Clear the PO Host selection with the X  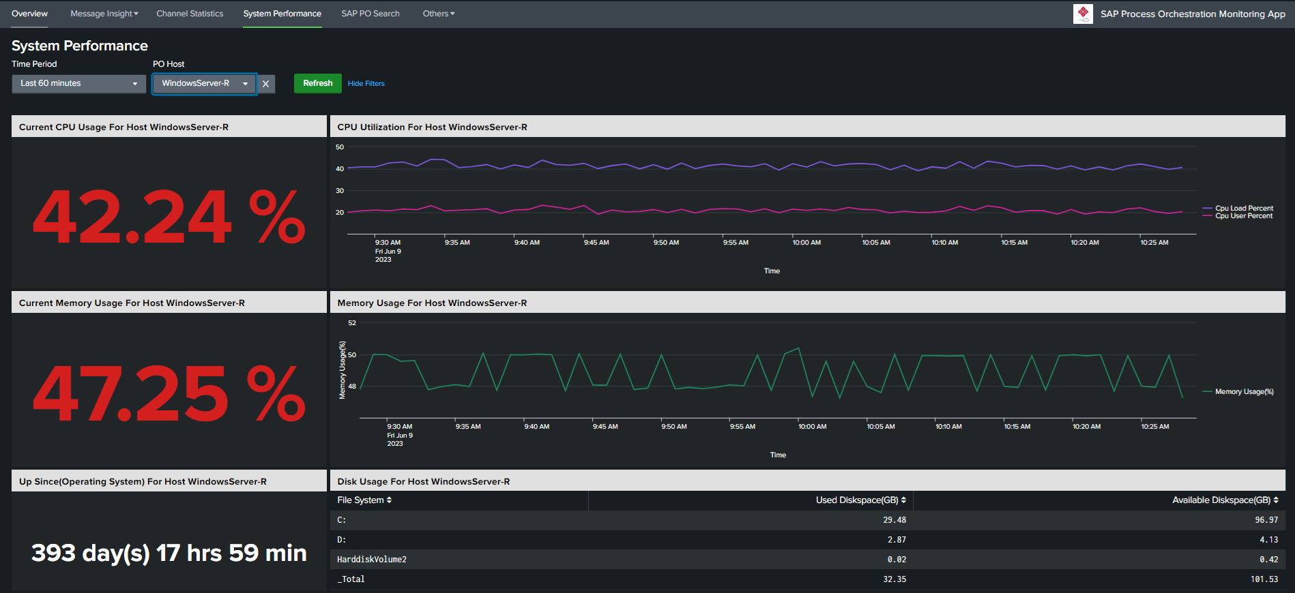(266, 84)
